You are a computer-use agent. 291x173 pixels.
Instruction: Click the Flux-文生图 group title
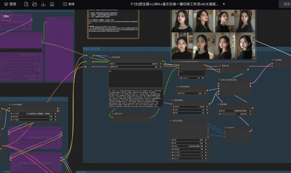(92, 49)
